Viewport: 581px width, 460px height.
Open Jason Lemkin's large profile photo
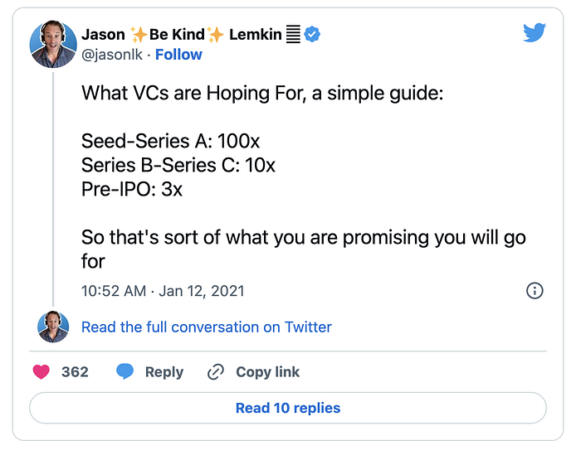[53, 44]
